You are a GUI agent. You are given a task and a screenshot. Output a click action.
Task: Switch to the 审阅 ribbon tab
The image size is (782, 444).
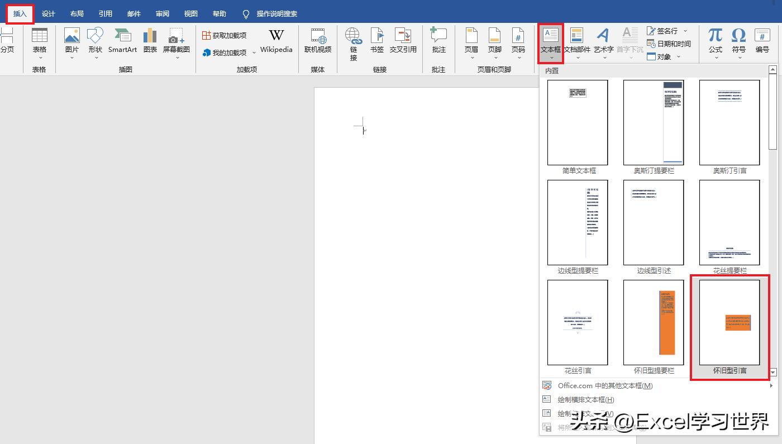coord(162,13)
